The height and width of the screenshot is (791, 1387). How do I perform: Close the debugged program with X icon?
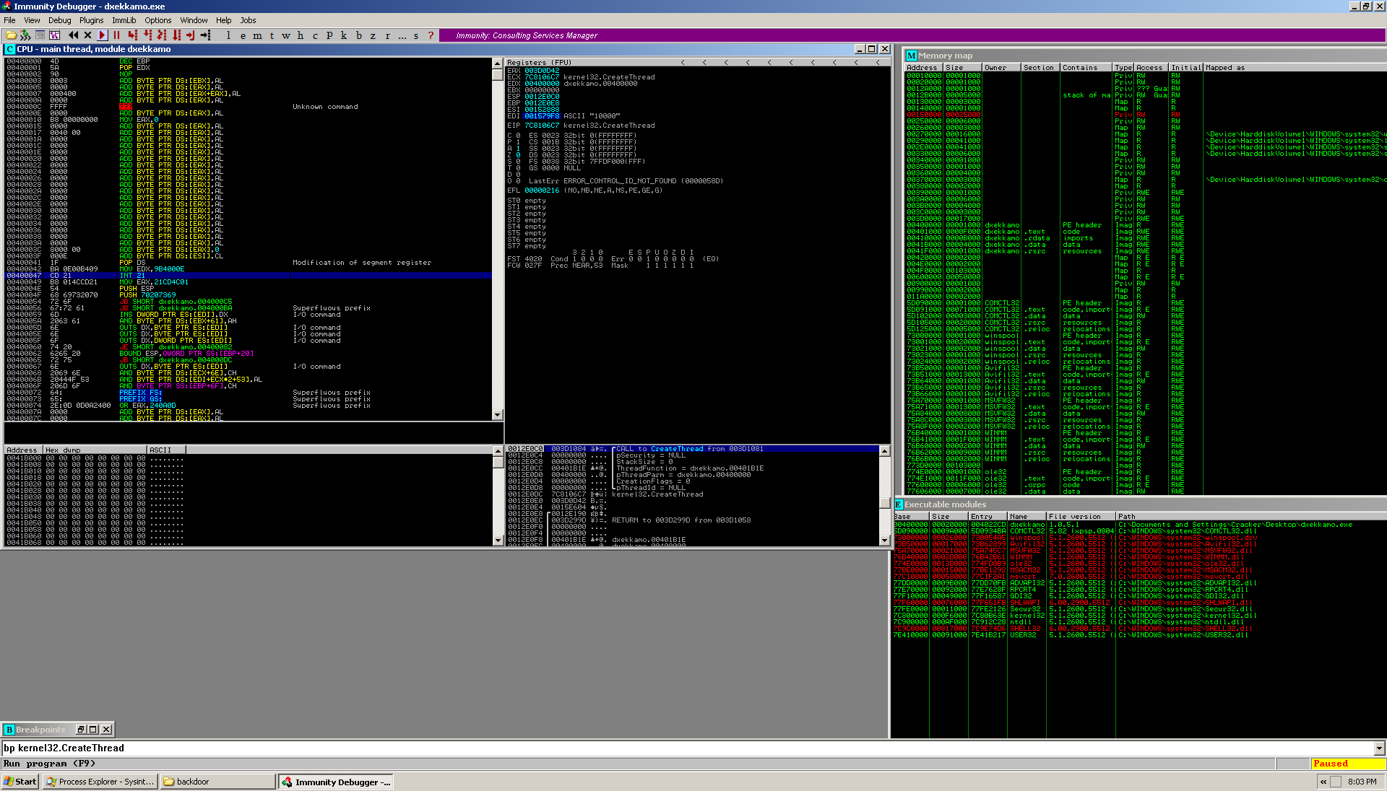point(87,35)
